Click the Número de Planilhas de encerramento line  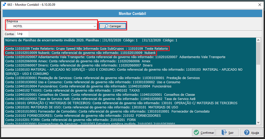(91, 40)
